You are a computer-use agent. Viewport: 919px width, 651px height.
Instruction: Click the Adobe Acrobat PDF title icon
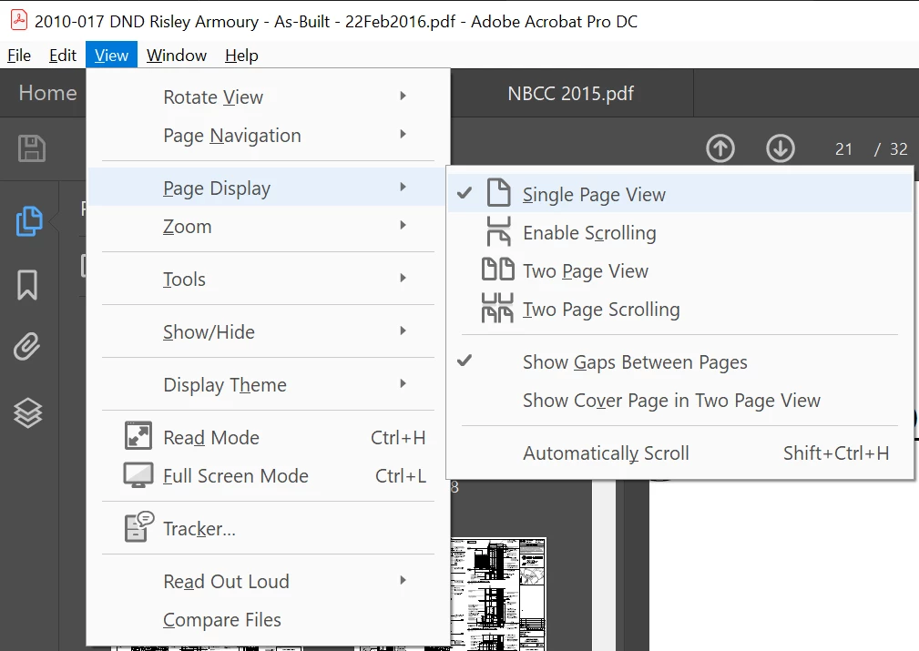coord(19,20)
